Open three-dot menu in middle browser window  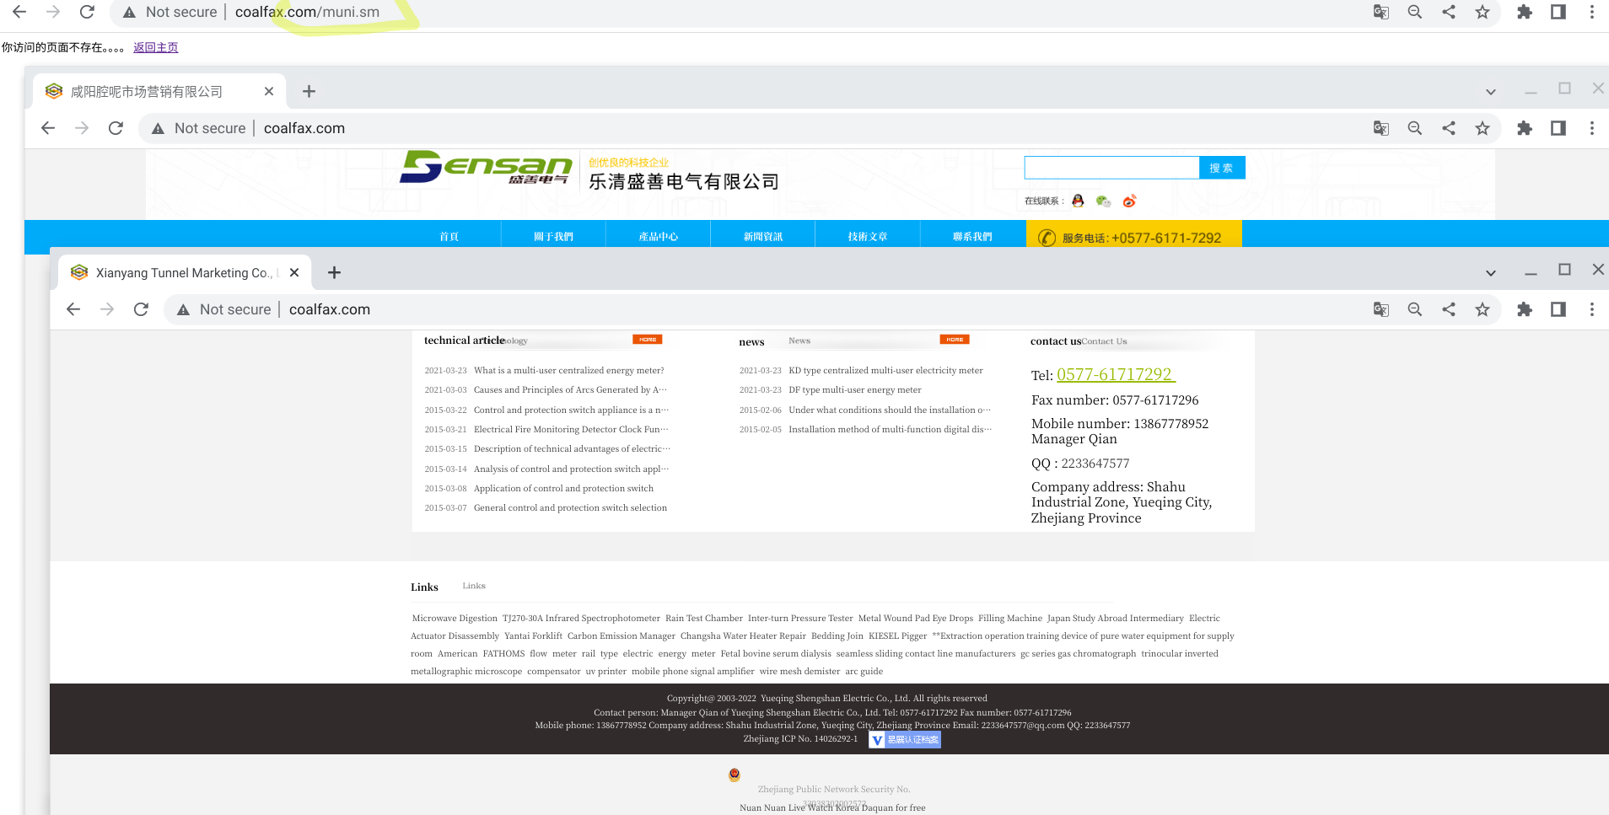(x=1592, y=128)
